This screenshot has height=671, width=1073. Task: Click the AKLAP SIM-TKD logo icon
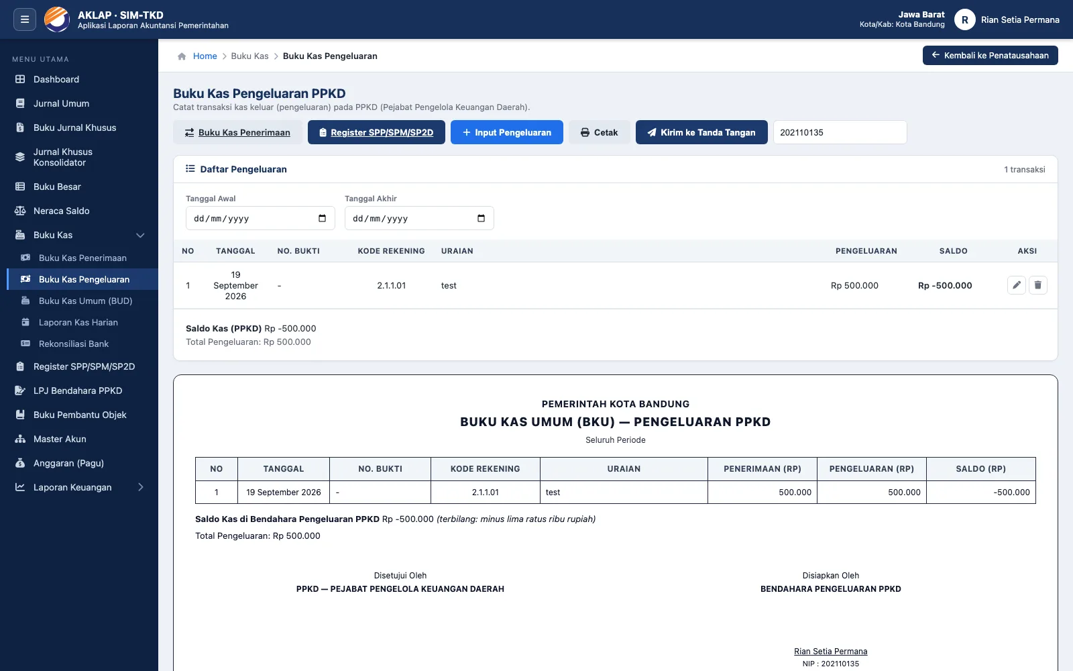[x=57, y=19]
